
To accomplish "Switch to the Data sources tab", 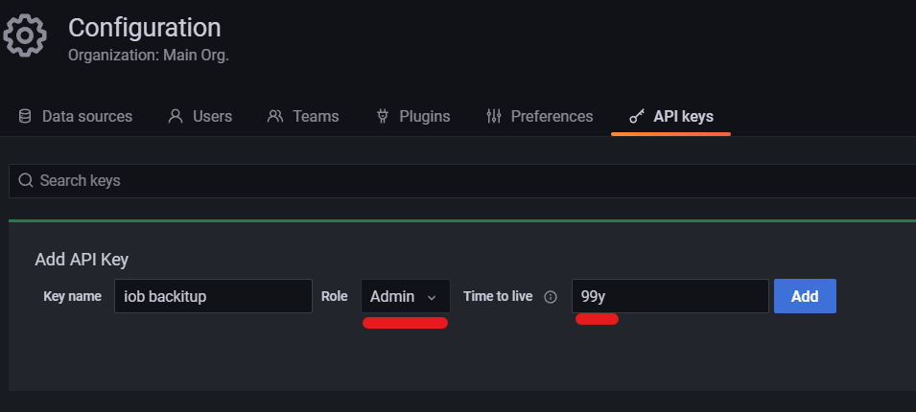I will [86, 117].
